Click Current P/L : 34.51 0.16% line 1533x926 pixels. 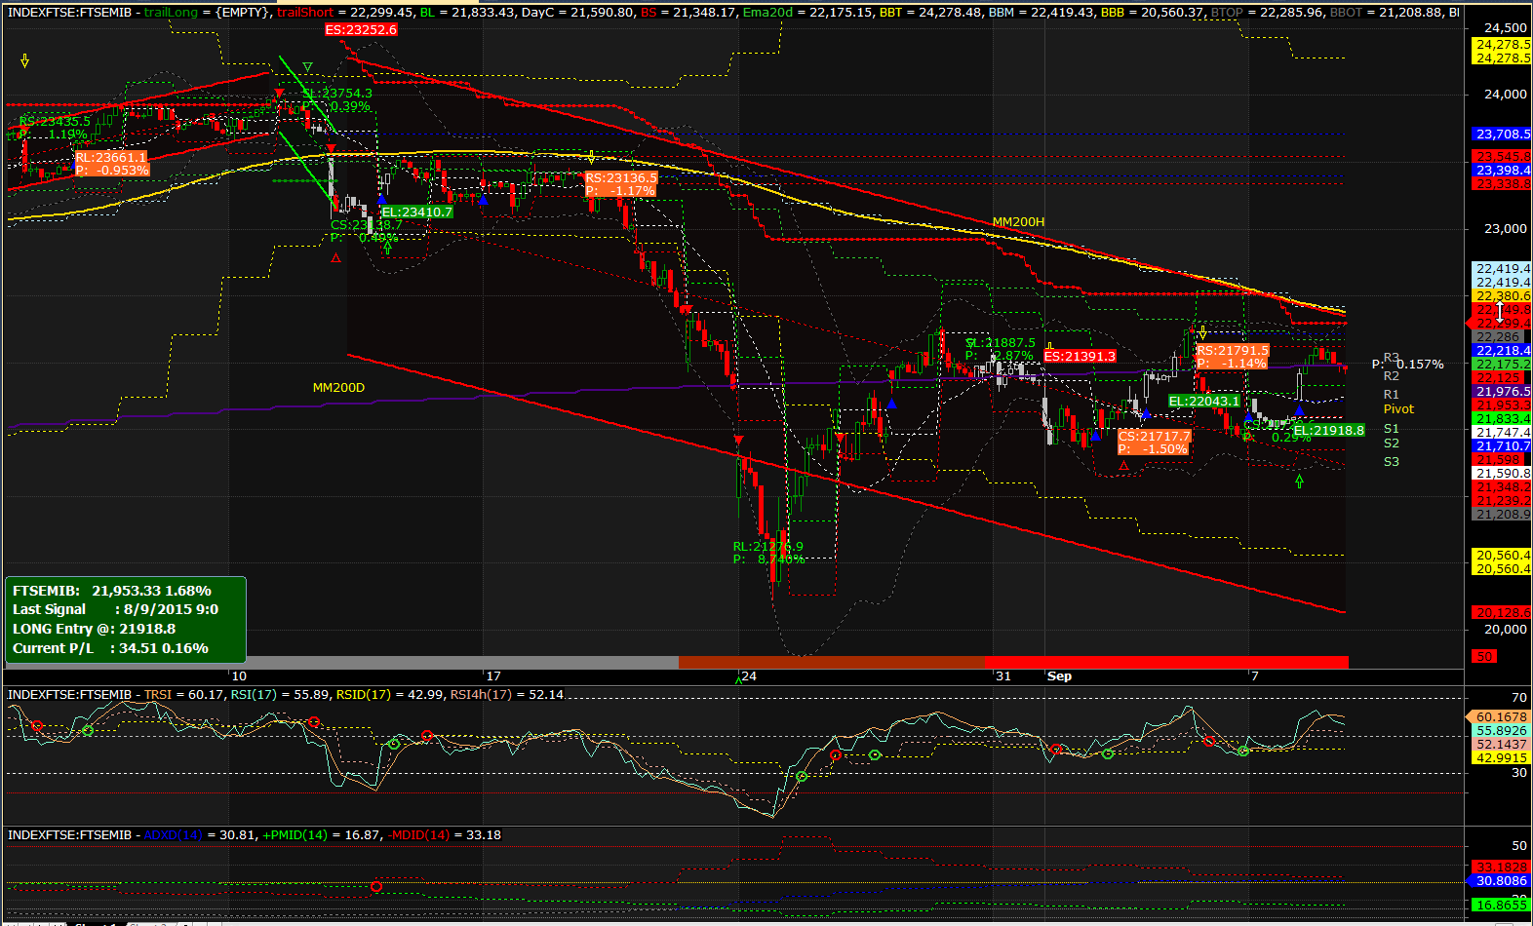click(x=110, y=648)
